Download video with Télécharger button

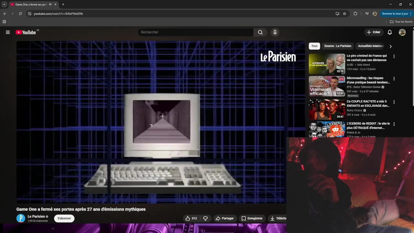coord(278,218)
